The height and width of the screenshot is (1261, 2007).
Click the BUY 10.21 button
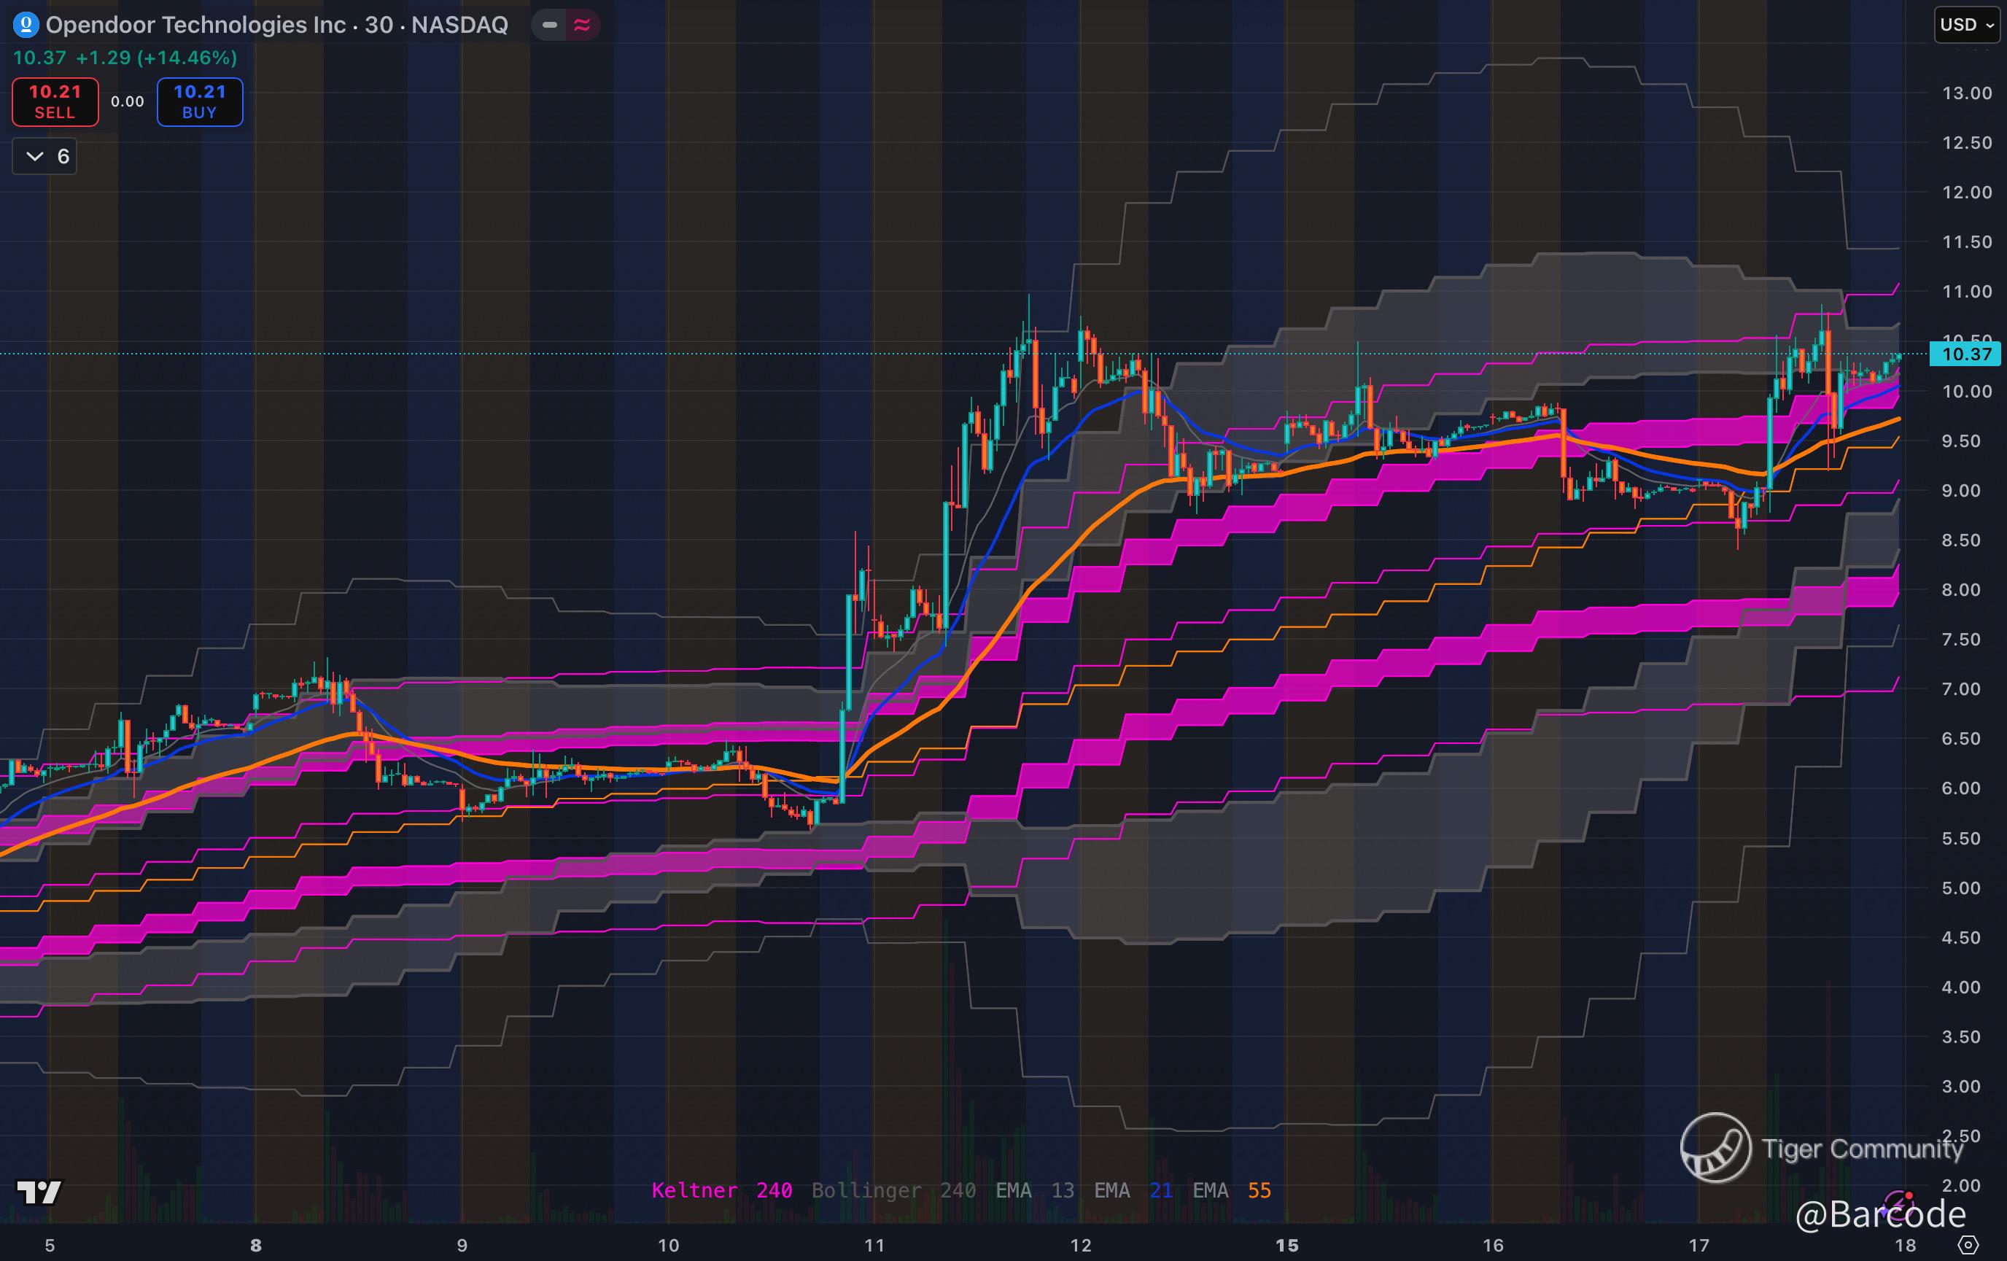click(200, 101)
